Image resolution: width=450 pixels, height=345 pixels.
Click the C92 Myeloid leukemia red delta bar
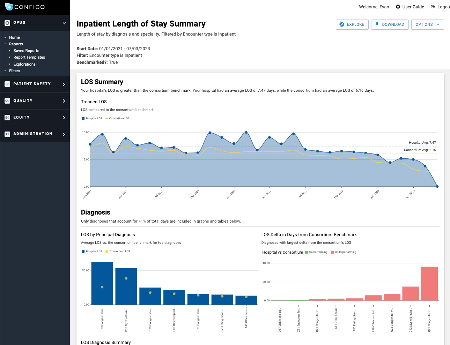pos(411,293)
